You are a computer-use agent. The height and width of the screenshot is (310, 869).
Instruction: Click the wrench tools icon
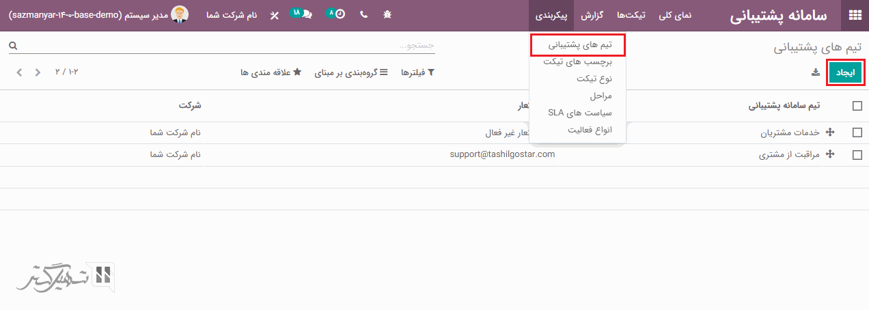[275, 15]
